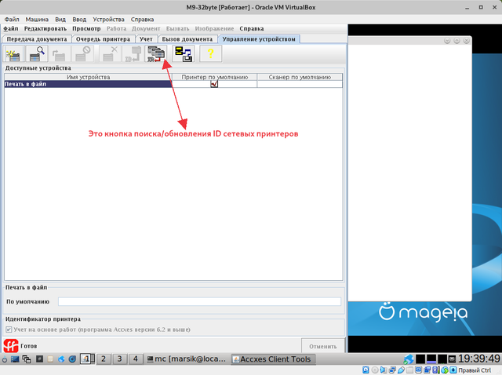The height and width of the screenshot is (375, 502).
Task: Click the VirtualBox hard disk activity status icon
Action: pyautogui.click(x=366, y=370)
